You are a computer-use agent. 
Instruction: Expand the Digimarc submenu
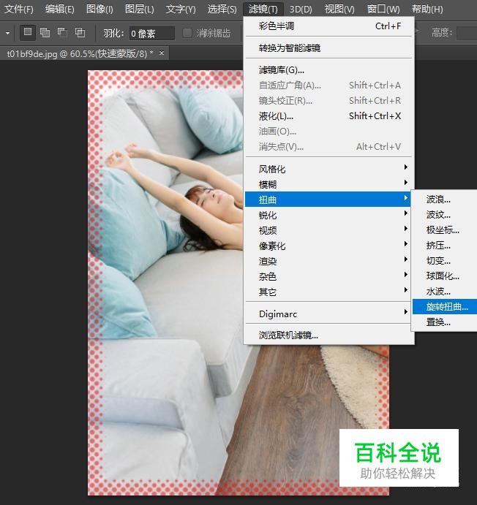tap(328, 314)
